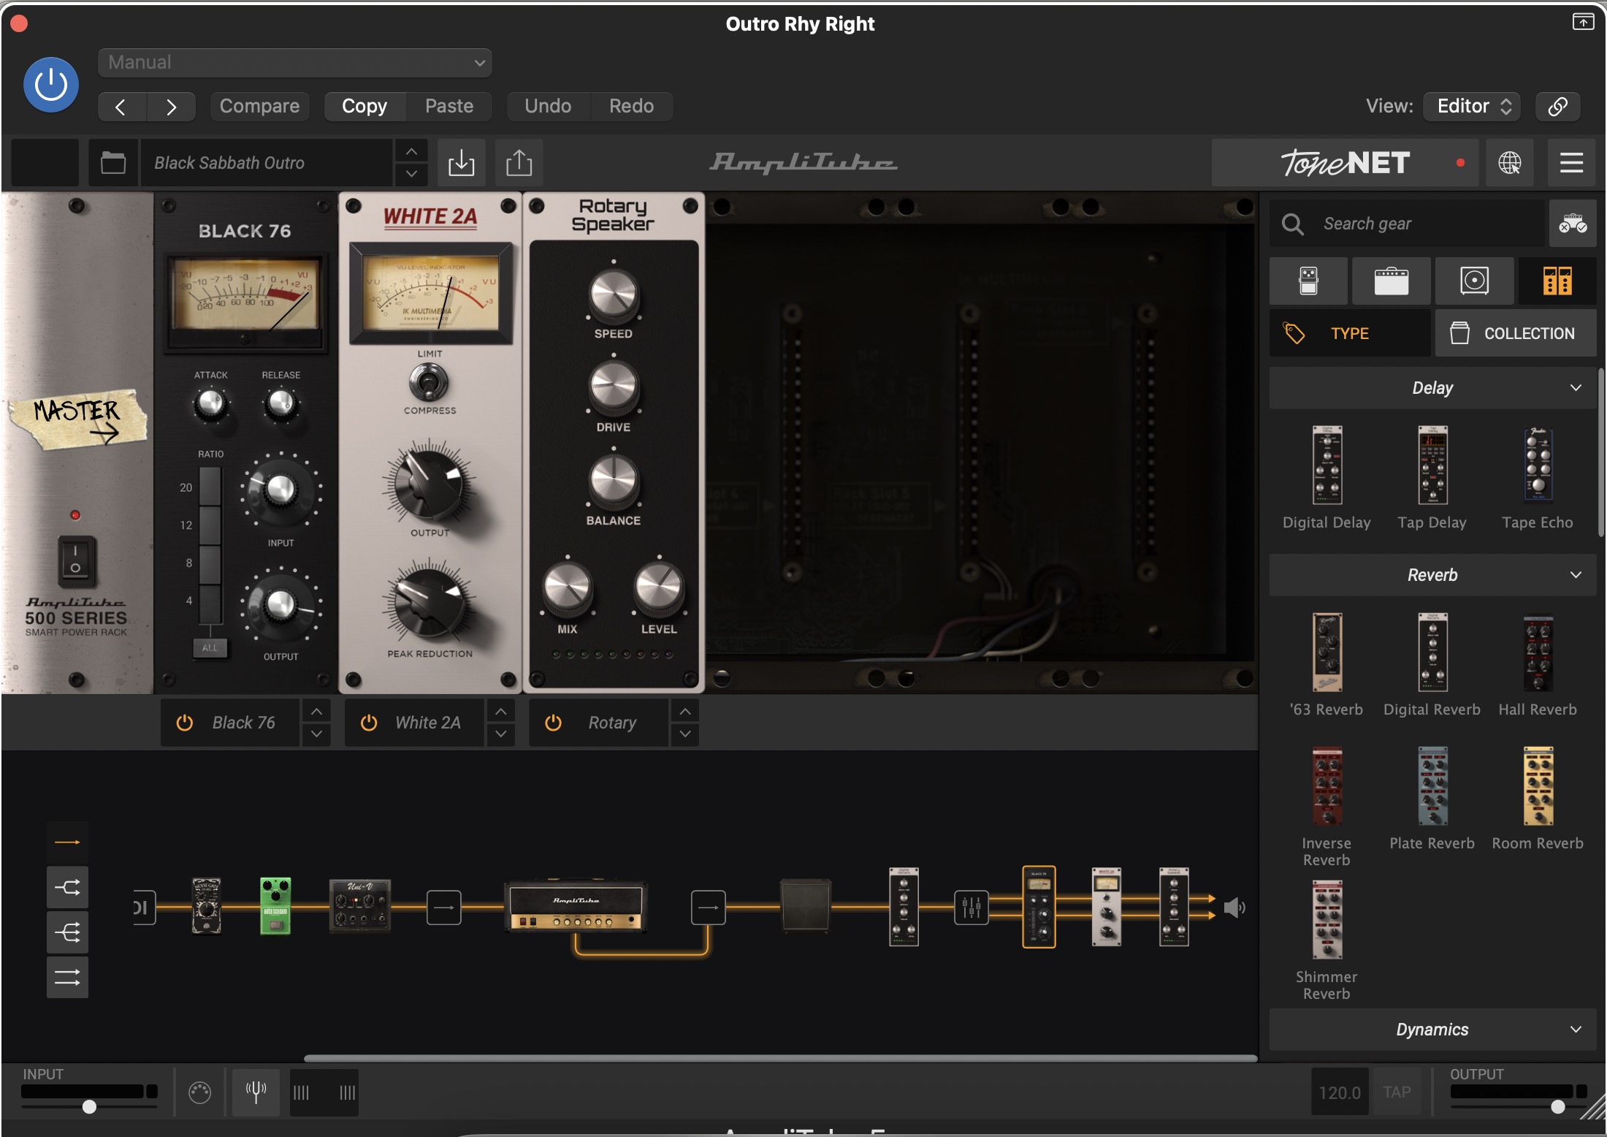Click the INPUT level slider handle

(89, 1107)
